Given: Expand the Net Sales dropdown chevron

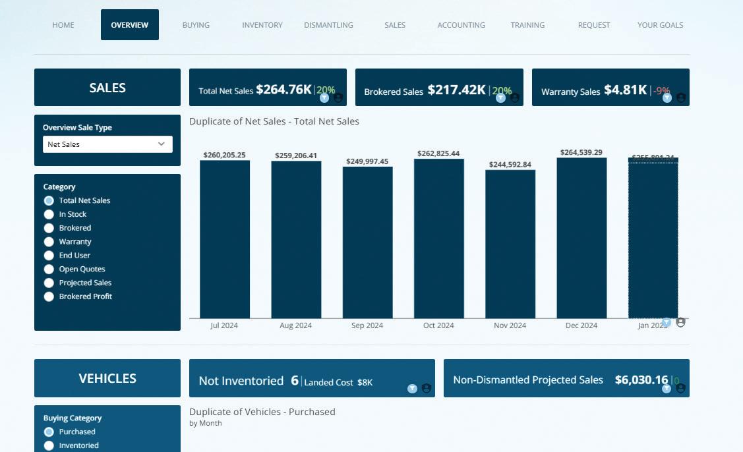Looking at the screenshot, I should pos(161,144).
